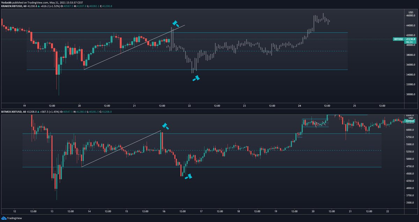This screenshot has width=419, height=222.
Task: Click the hammer icon below the Kraken chart's low
Action: pyautogui.click(x=196, y=78)
